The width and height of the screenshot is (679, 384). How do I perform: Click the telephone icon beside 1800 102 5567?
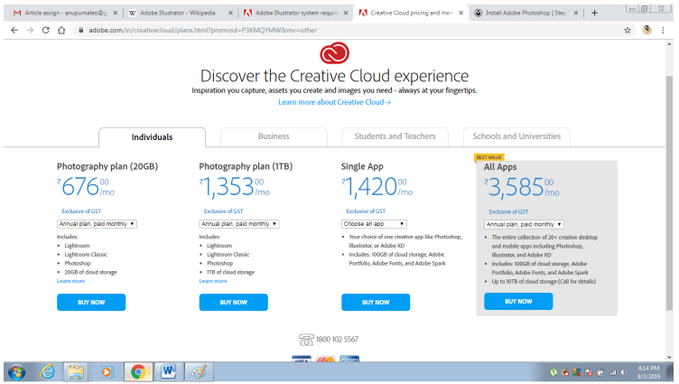306,340
